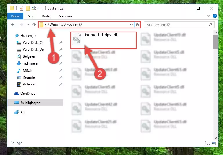
Task: Expand the ribbon with the chevron
Action: 209,16
